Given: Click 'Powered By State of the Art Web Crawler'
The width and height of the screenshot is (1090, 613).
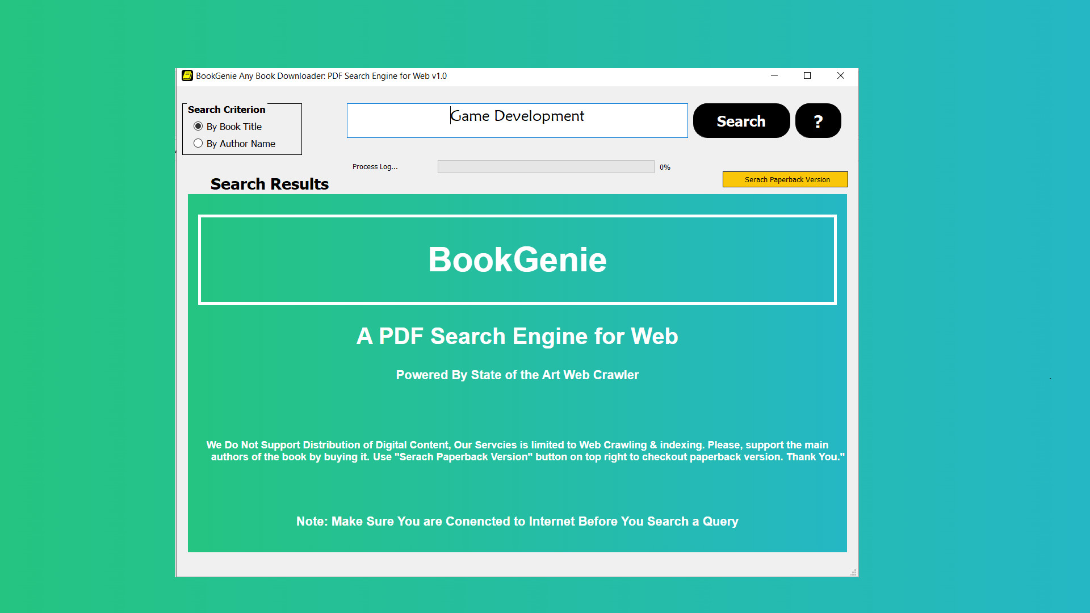Looking at the screenshot, I should pos(517,375).
